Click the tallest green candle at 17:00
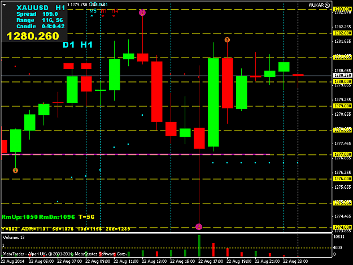 pyautogui.click(x=213, y=102)
